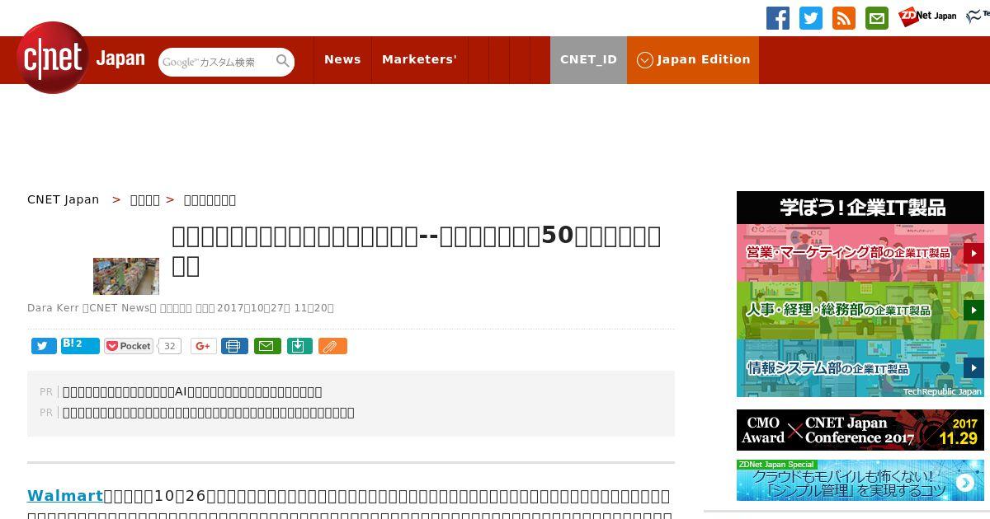This screenshot has width=990, height=519.
Task: Print the article with the printer icon
Action: 234,346
